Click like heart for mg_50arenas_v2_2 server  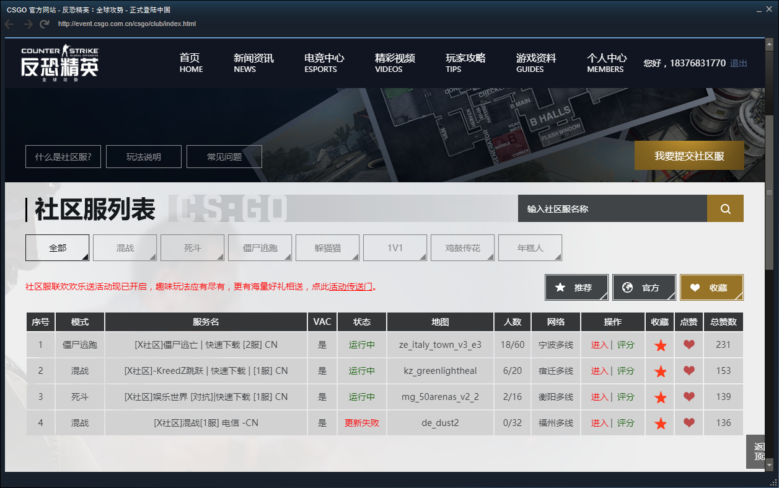click(689, 397)
